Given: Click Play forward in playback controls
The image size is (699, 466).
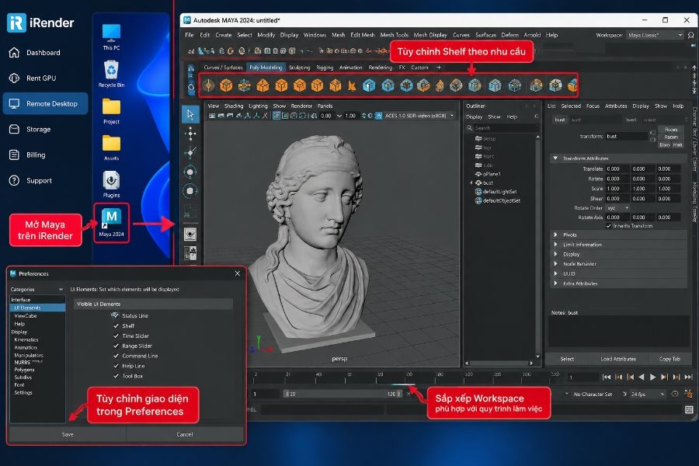Looking at the screenshot, I should pos(652,377).
